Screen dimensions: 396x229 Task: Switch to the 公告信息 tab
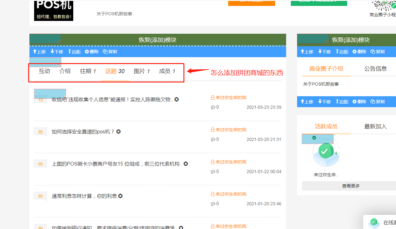coord(375,68)
